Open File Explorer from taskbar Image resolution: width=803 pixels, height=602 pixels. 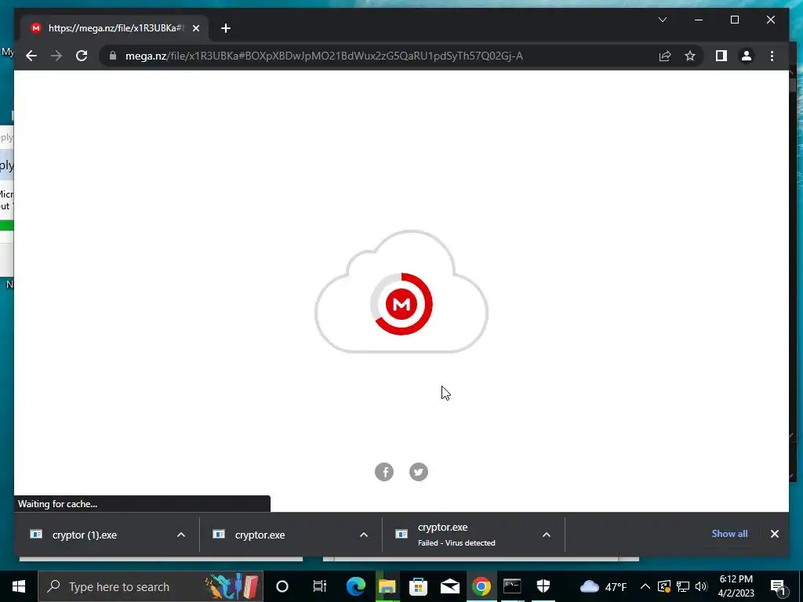[387, 586]
